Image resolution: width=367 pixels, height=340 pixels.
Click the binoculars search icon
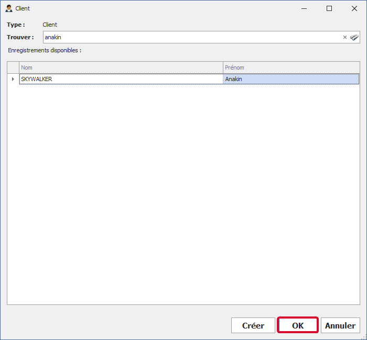[354, 37]
